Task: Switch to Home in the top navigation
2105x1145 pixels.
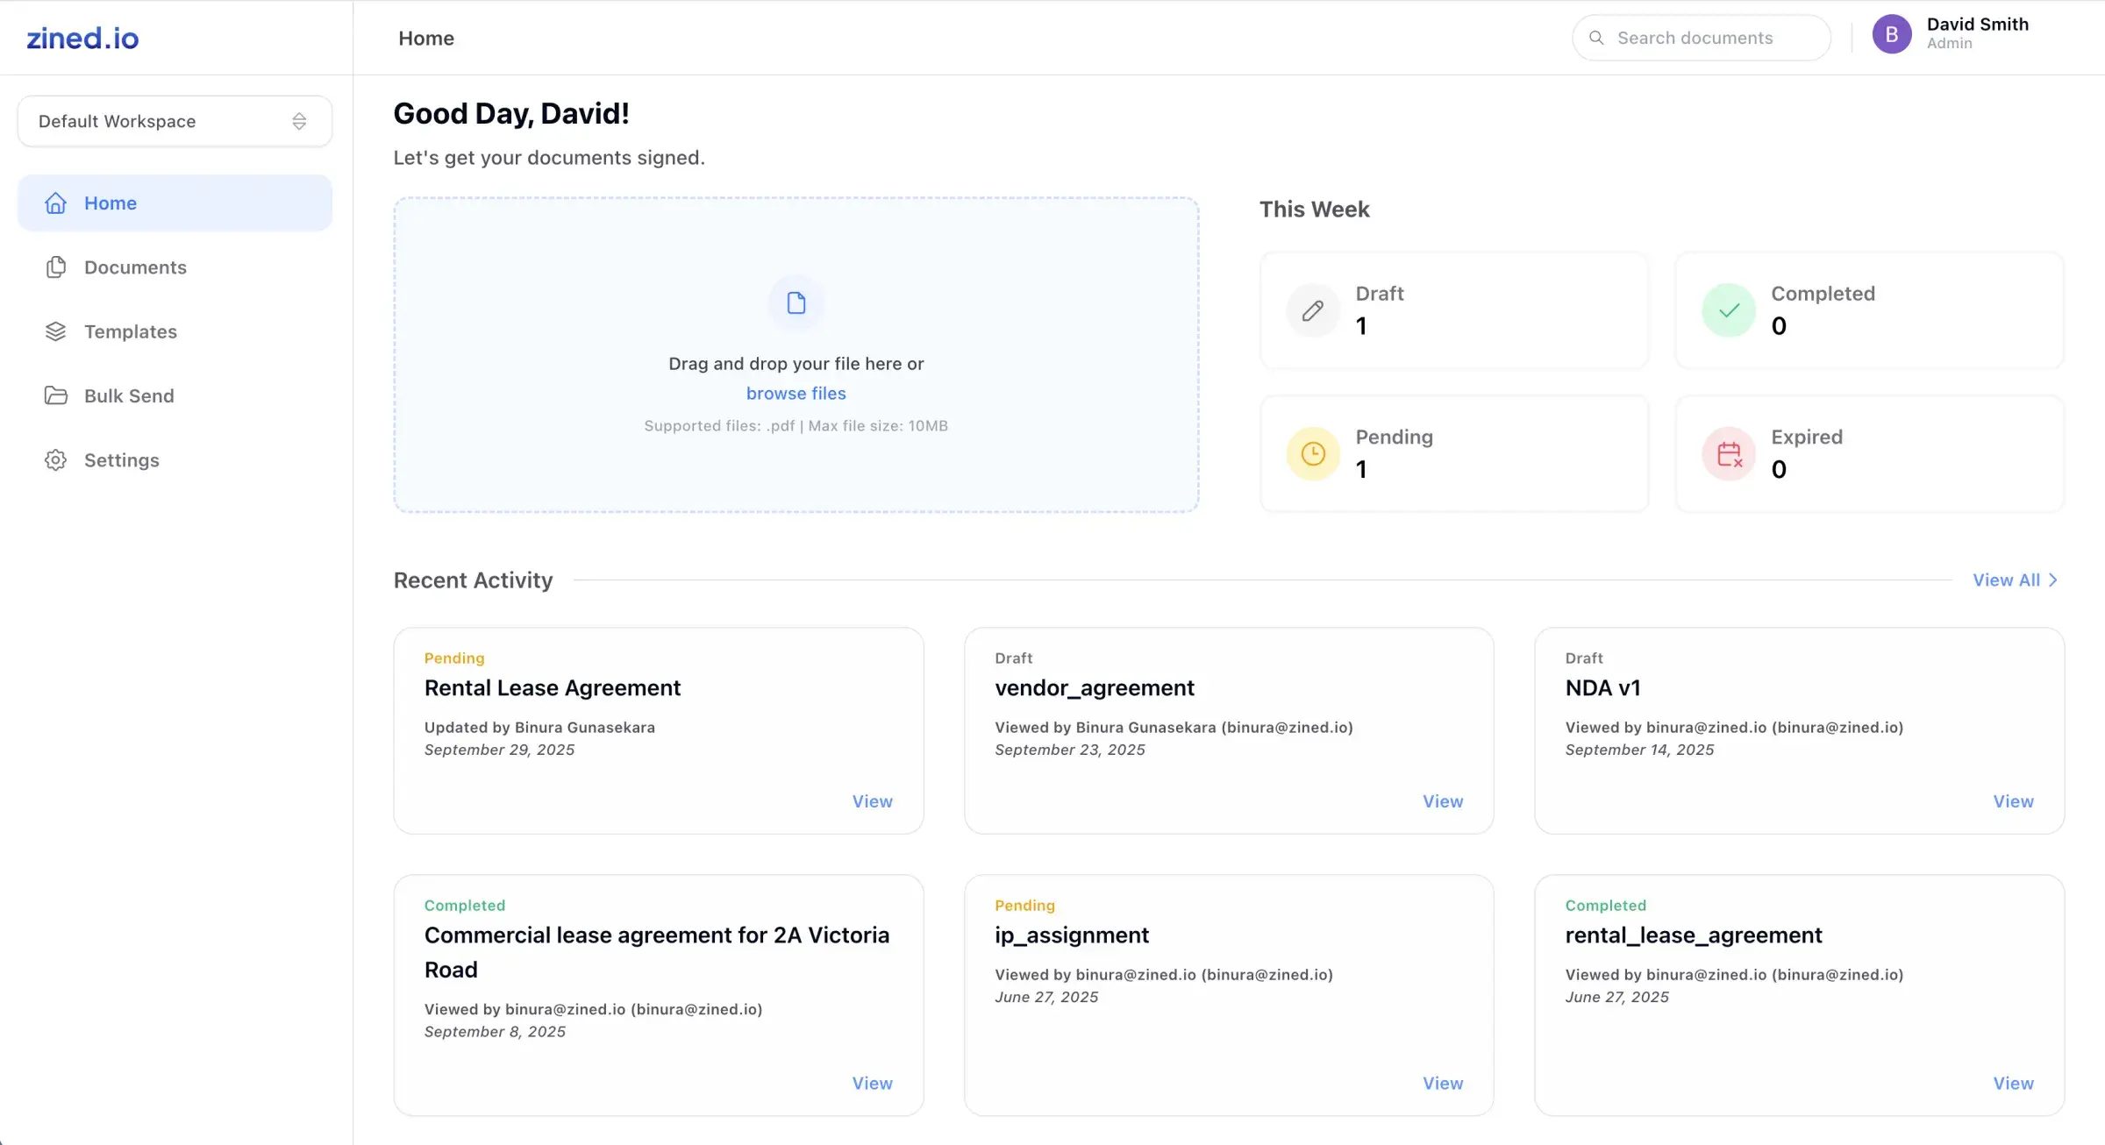Action: coord(426,38)
